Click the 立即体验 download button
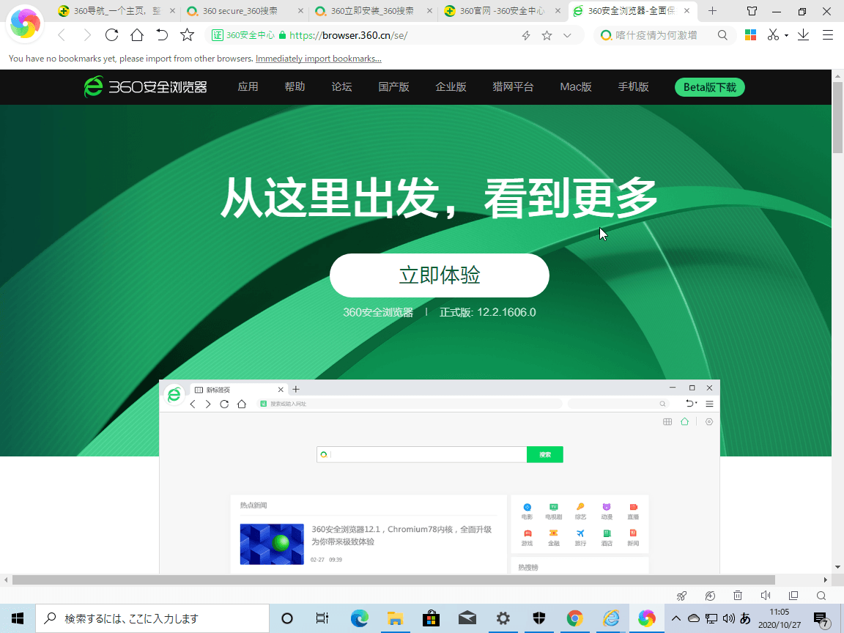Viewport: 844px width, 633px height. tap(439, 275)
